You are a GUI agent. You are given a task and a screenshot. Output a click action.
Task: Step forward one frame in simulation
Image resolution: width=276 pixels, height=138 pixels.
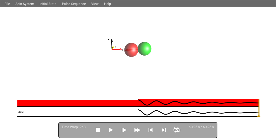point(124,130)
